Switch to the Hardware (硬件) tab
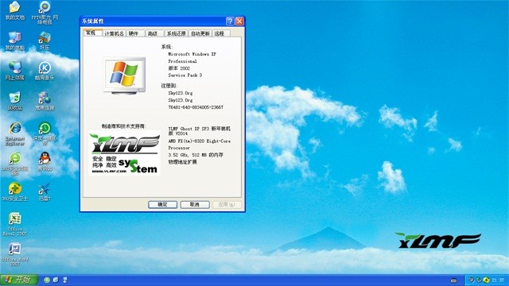This screenshot has width=509, height=286. point(135,33)
